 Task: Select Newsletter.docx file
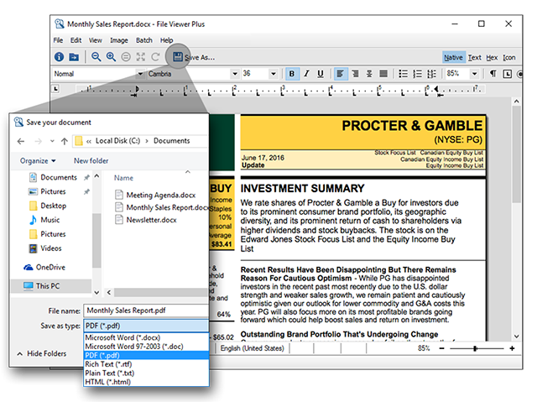146,220
